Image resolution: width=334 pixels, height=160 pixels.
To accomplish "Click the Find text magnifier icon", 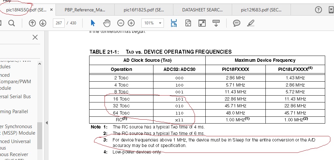I will (11, 23).
